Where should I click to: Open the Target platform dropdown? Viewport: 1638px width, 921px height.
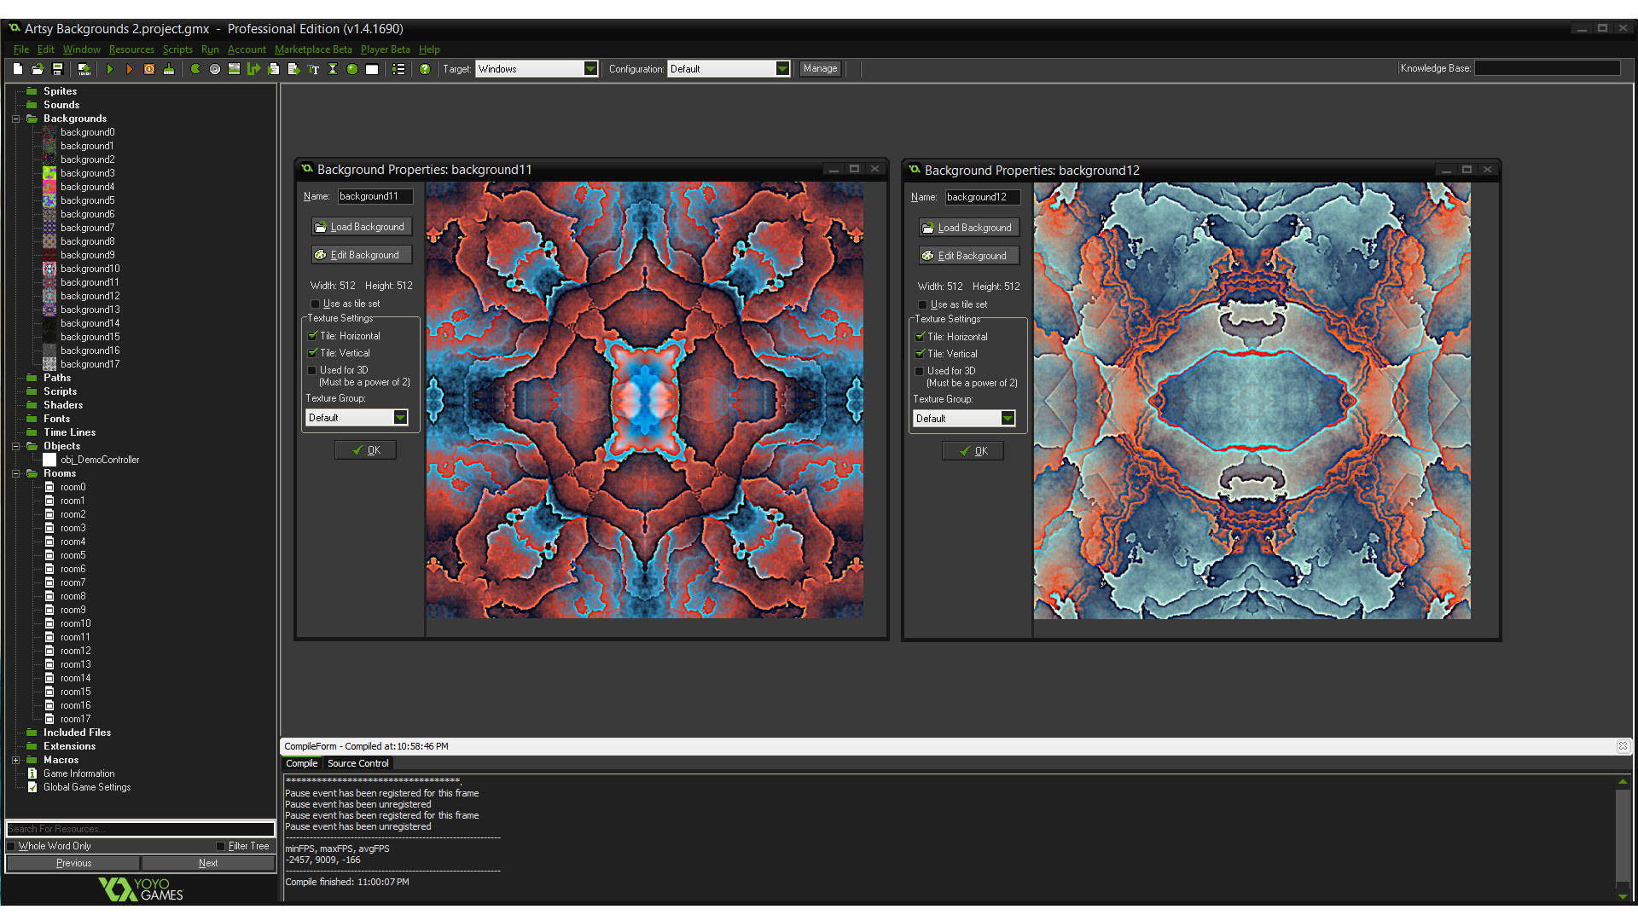[591, 68]
